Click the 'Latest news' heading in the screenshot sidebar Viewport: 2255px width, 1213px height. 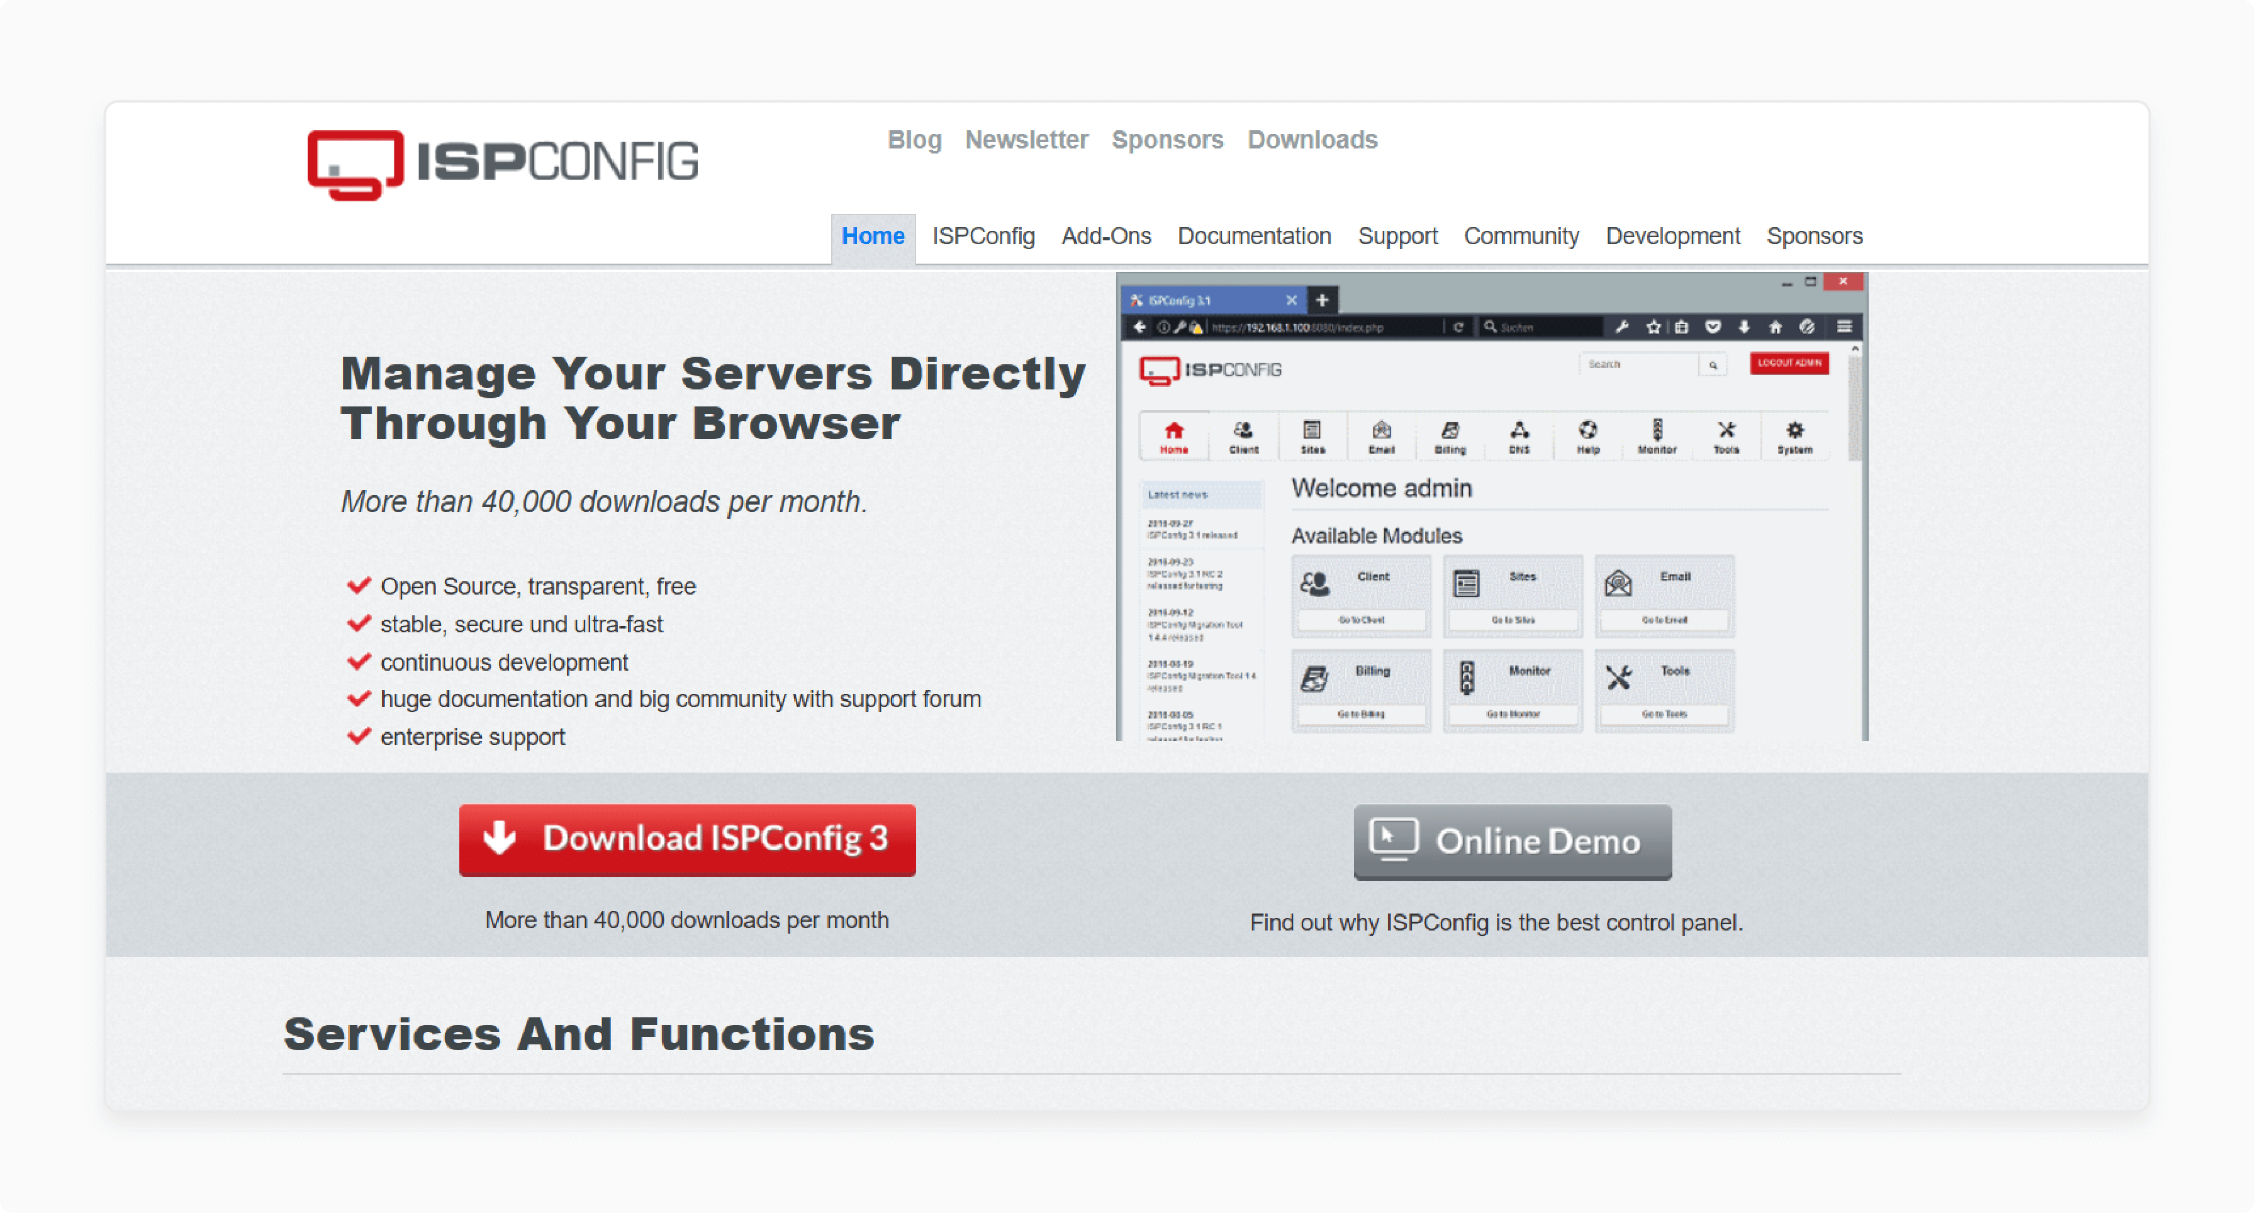(x=1177, y=495)
